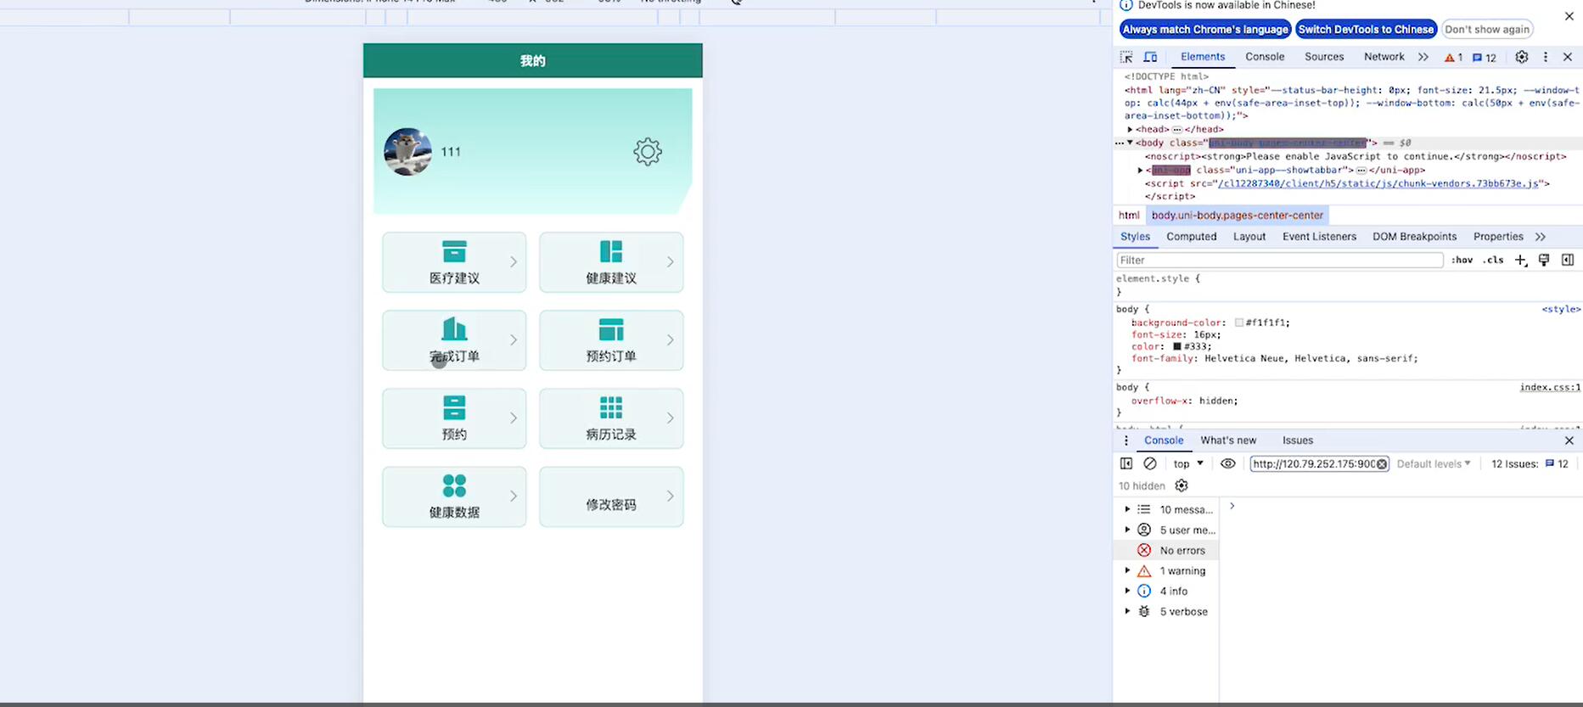The image size is (1583, 707).
Task: Open the settings gear in profile card
Action: tap(648, 152)
